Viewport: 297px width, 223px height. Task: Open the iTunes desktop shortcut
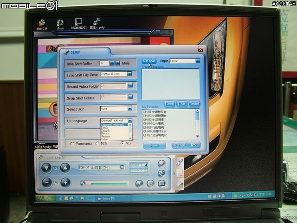[x=60, y=25]
